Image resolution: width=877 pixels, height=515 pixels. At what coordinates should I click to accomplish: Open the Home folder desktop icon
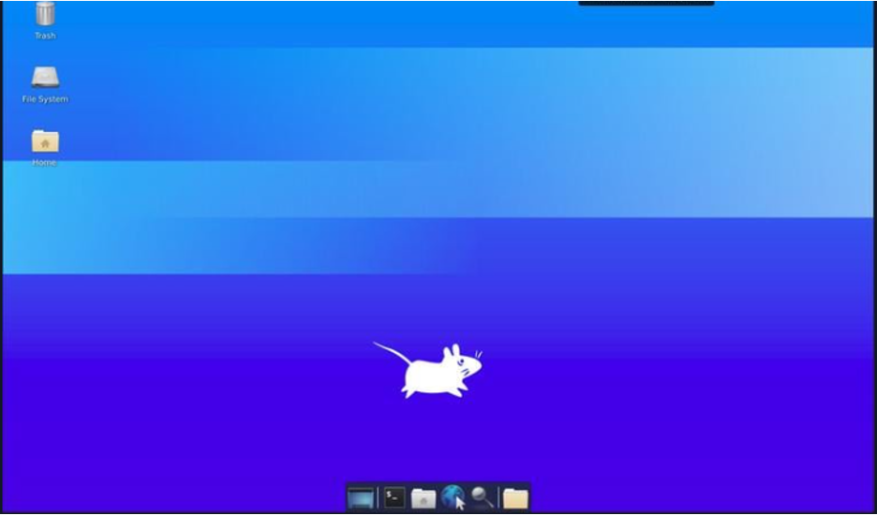[45, 140]
